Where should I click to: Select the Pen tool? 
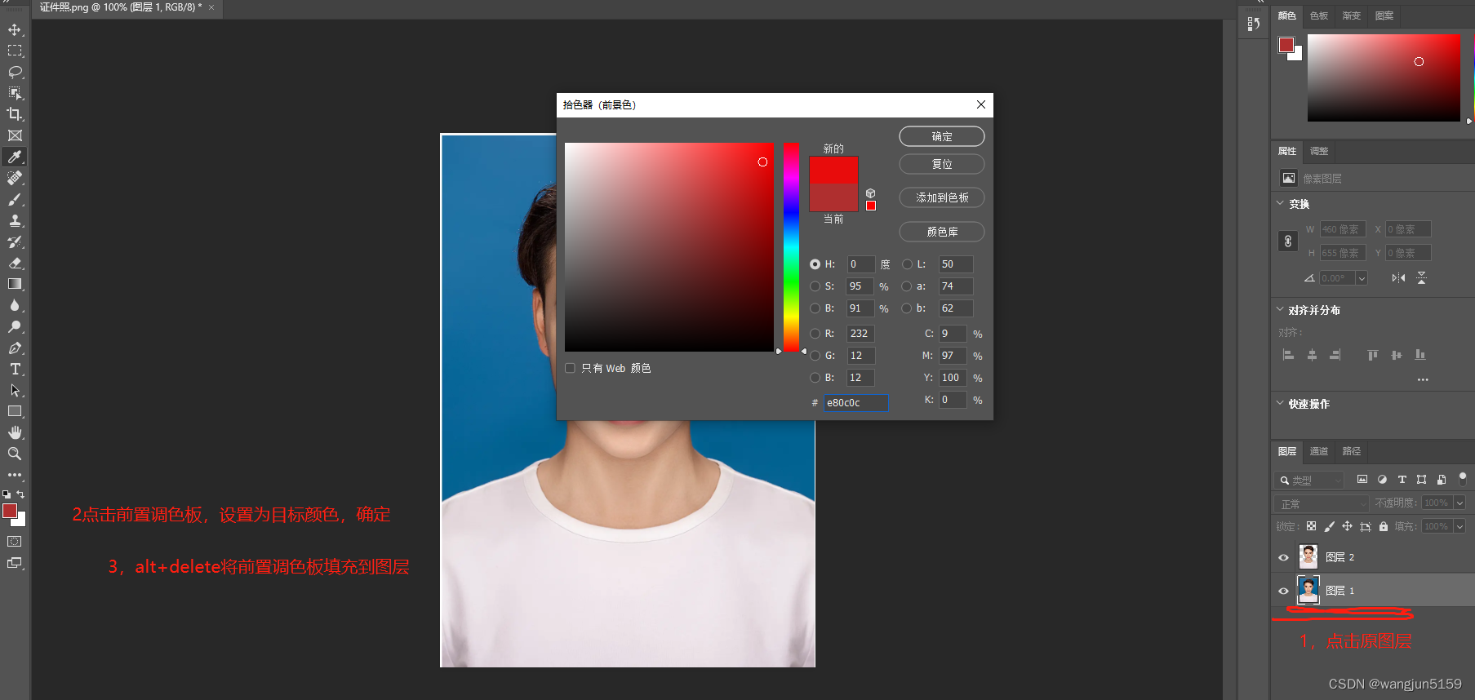point(15,348)
